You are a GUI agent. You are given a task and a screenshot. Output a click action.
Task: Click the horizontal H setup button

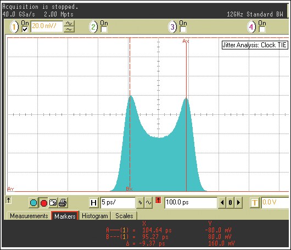(x=94, y=203)
